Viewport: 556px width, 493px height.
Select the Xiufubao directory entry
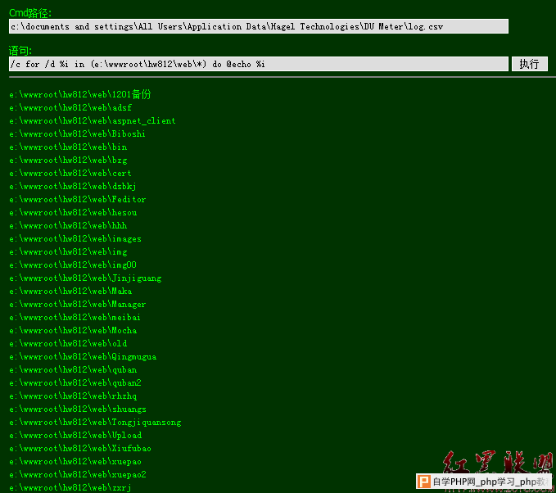(x=80, y=448)
